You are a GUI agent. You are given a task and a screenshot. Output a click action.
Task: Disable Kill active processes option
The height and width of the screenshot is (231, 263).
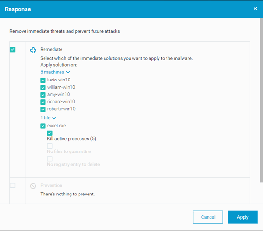(50, 133)
